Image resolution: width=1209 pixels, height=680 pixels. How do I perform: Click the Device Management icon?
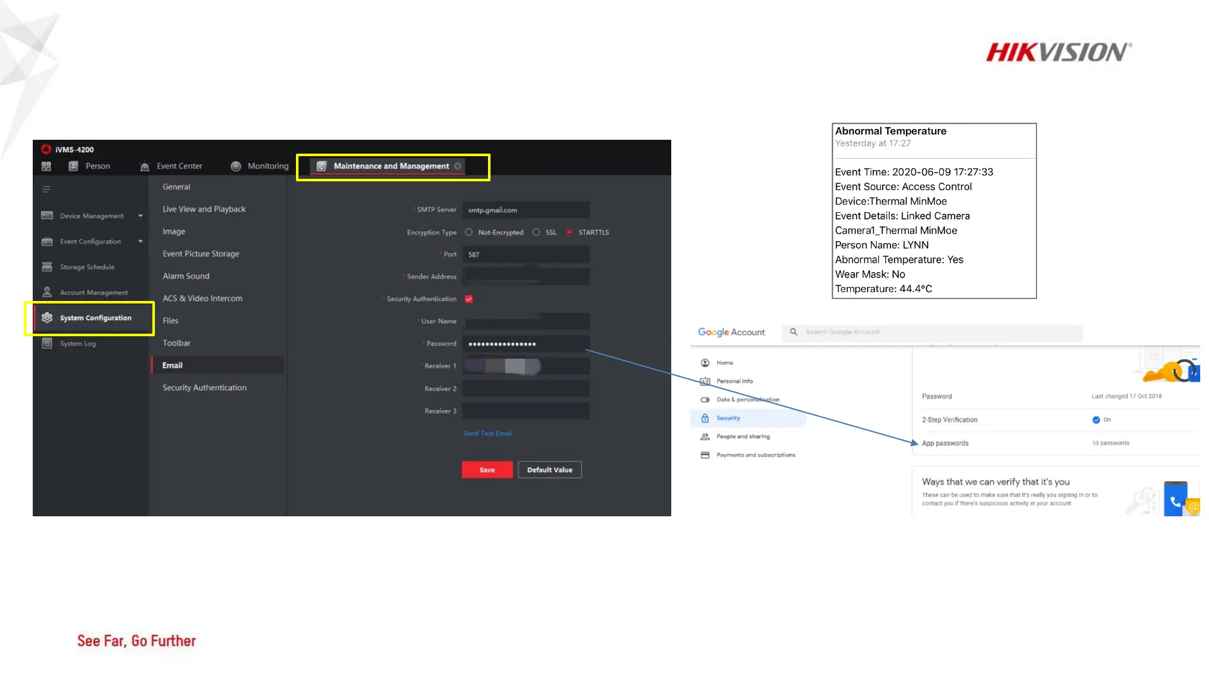[x=47, y=216]
